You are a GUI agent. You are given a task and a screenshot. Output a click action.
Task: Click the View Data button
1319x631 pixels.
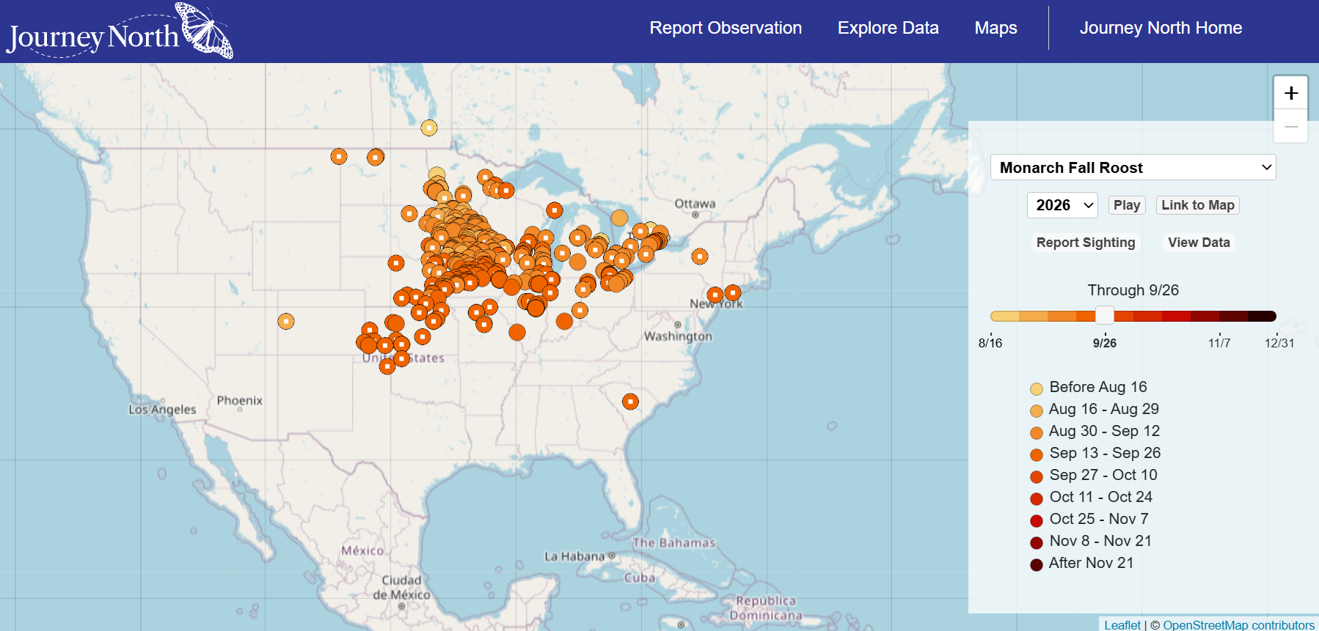[x=1199, y=243]
